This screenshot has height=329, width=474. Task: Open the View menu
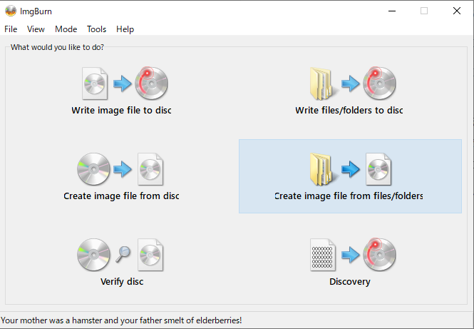pos(36,29)
